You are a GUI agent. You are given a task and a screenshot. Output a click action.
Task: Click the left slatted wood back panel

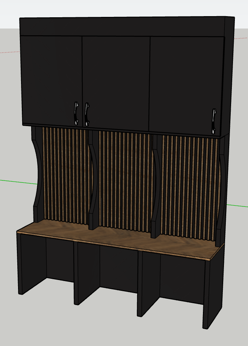click(x=66, y=175)
